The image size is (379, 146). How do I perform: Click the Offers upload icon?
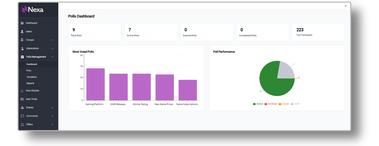[x=22, y=124]
